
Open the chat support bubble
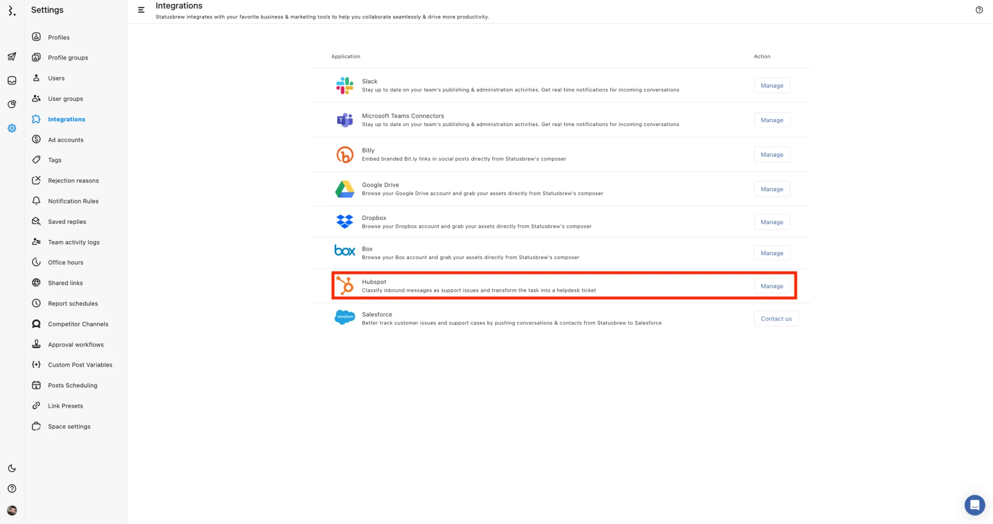click(974, 505)
